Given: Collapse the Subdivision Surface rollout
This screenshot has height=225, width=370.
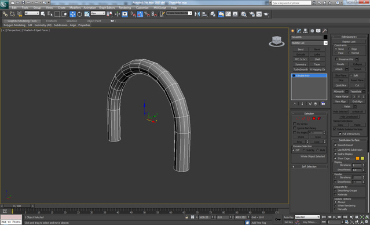Looking at the screenshot, I should 349,140.
